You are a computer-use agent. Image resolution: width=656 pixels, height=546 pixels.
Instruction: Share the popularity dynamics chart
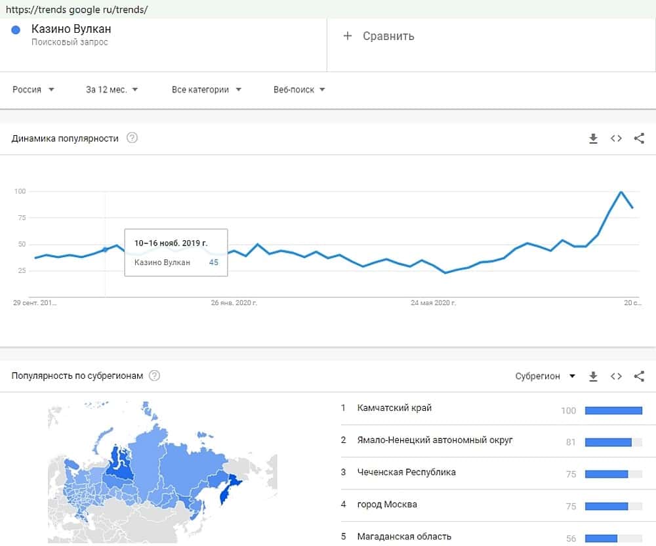(x=639, y=138)
